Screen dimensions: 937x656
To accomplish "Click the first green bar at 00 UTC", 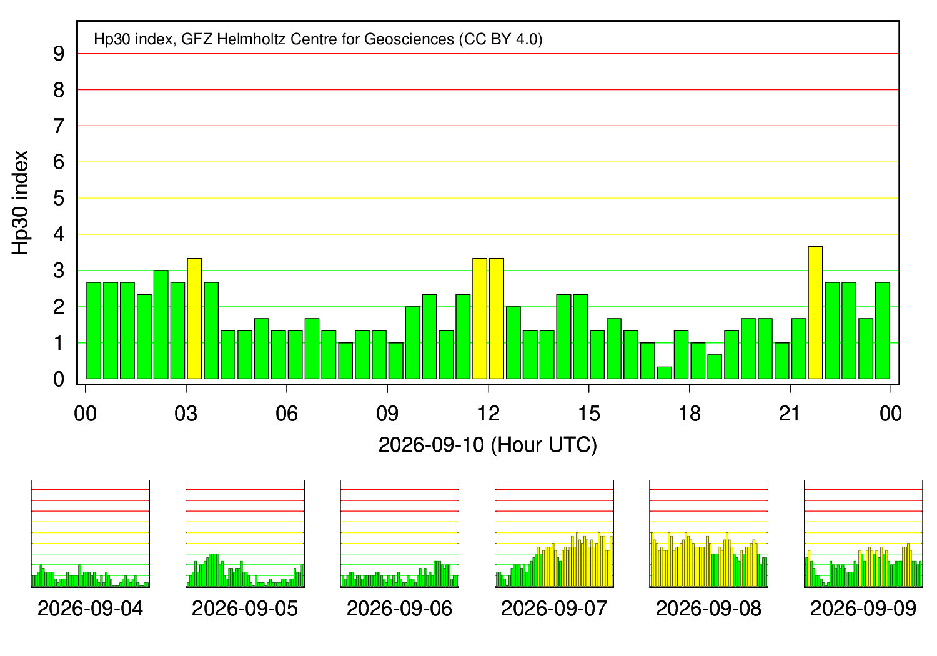I will [x=94, y=330].
